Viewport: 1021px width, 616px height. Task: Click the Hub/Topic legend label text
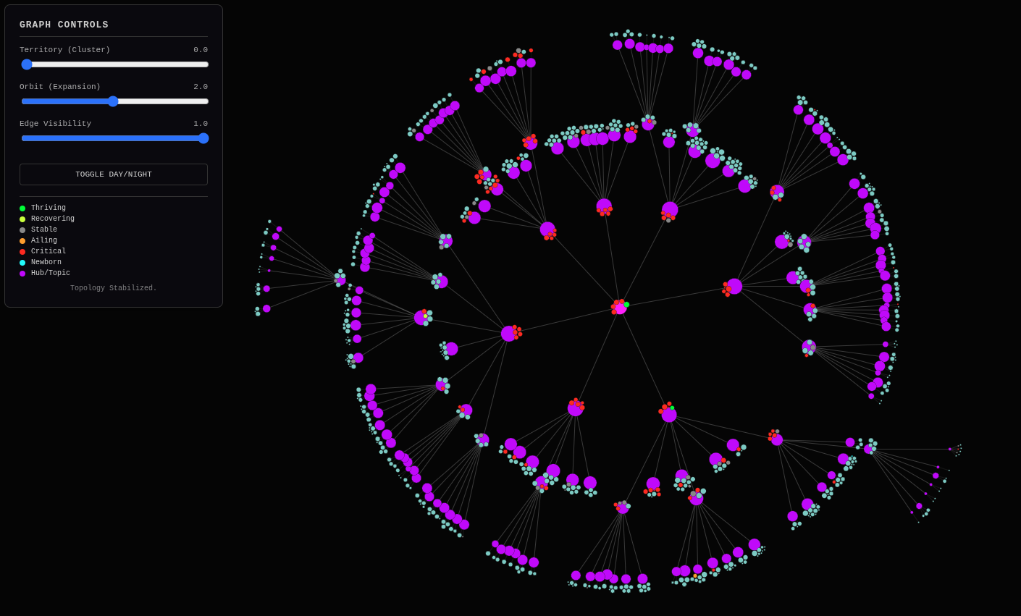click(x=51, y=274)
